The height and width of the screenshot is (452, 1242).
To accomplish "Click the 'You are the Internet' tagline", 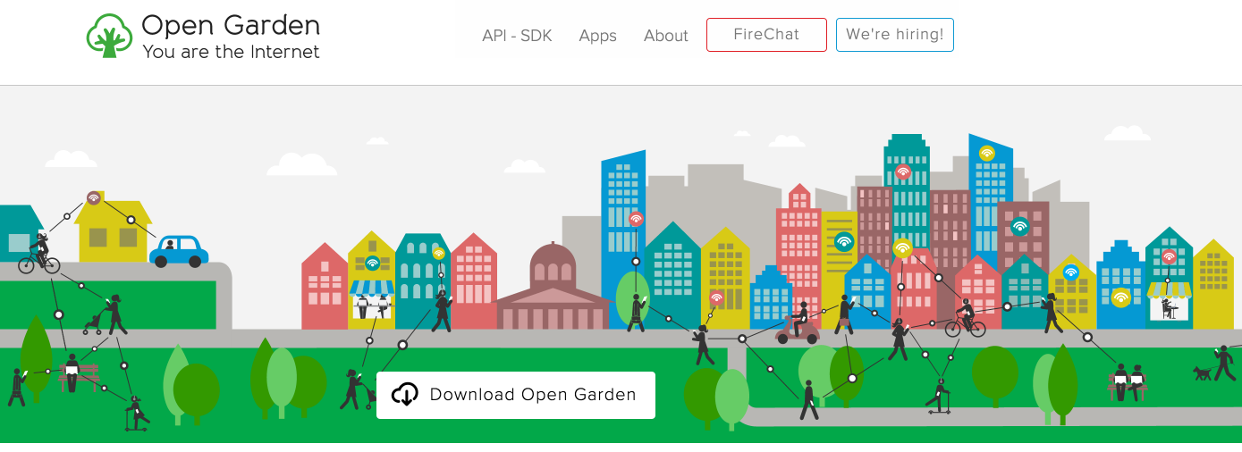I will [231, 52].
